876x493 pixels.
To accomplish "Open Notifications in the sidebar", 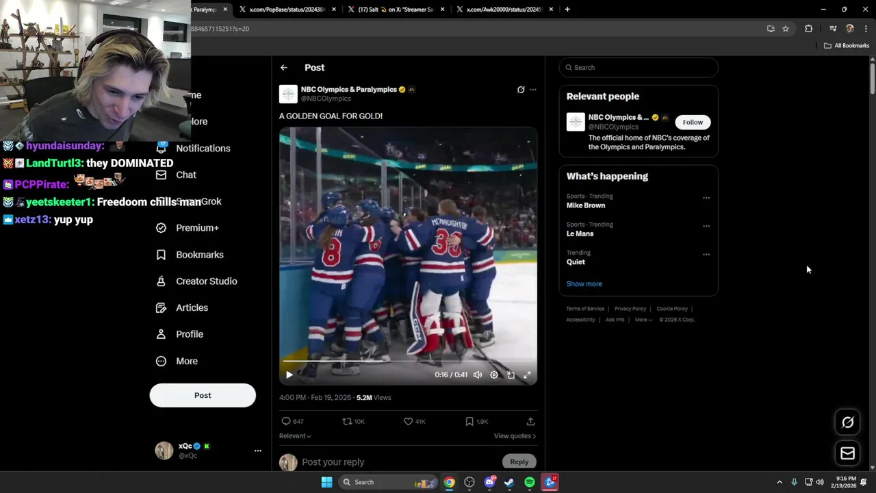I will point(194,148).
